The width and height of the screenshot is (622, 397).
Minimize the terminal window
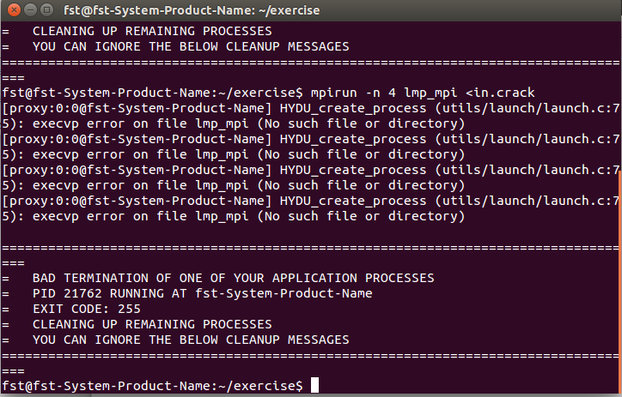pyautogui.click(x=28, y=10)
